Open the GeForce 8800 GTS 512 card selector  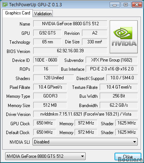(x=45, y=156)
